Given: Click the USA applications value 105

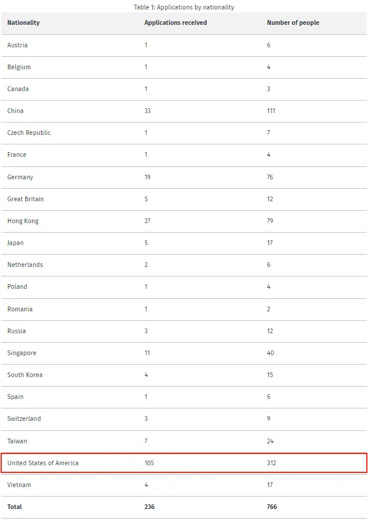Looking at the screenshot, I should [149, 463].
